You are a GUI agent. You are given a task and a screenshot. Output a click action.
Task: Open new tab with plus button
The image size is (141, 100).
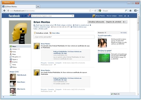pyautogui.click(x=38, y=7)
